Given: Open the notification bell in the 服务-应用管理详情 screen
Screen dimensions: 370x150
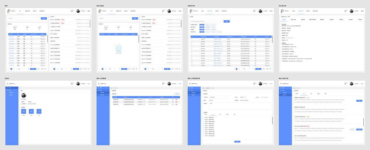Looking at the screenshot, I should tap(254, 84).
